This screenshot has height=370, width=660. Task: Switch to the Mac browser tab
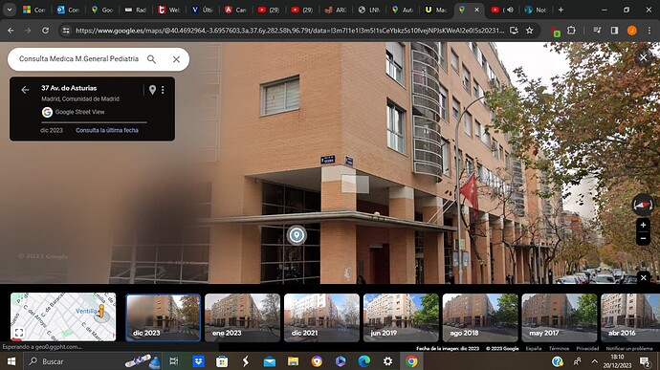point(435,10)
